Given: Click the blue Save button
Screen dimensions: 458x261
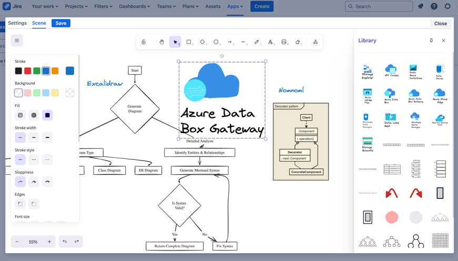Looking at the screenshot, I should click(x=61, y=23).
